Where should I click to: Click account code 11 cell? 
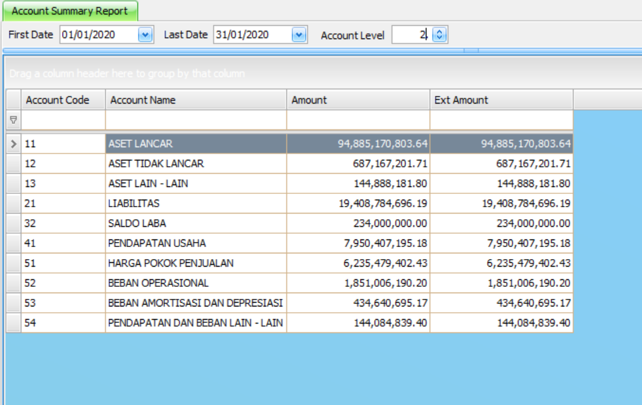[x=63, y=143]
